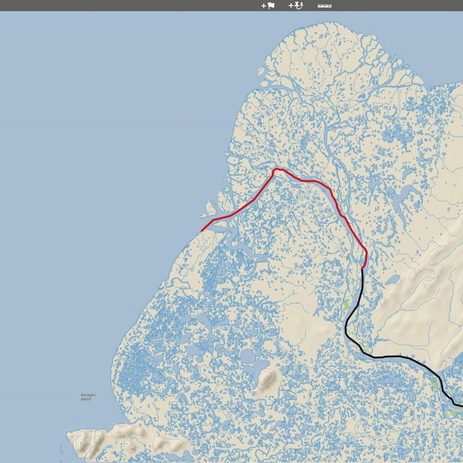Select the add route pins tool

(x=296, y=5)
